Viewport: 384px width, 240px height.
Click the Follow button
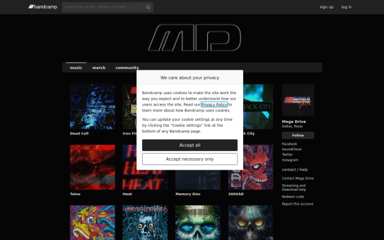tap(298, 136)
